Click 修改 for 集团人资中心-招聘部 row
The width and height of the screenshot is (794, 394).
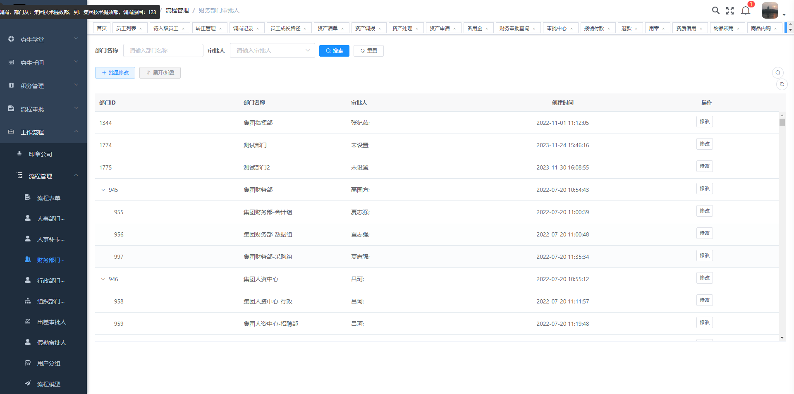click(705, 322)
